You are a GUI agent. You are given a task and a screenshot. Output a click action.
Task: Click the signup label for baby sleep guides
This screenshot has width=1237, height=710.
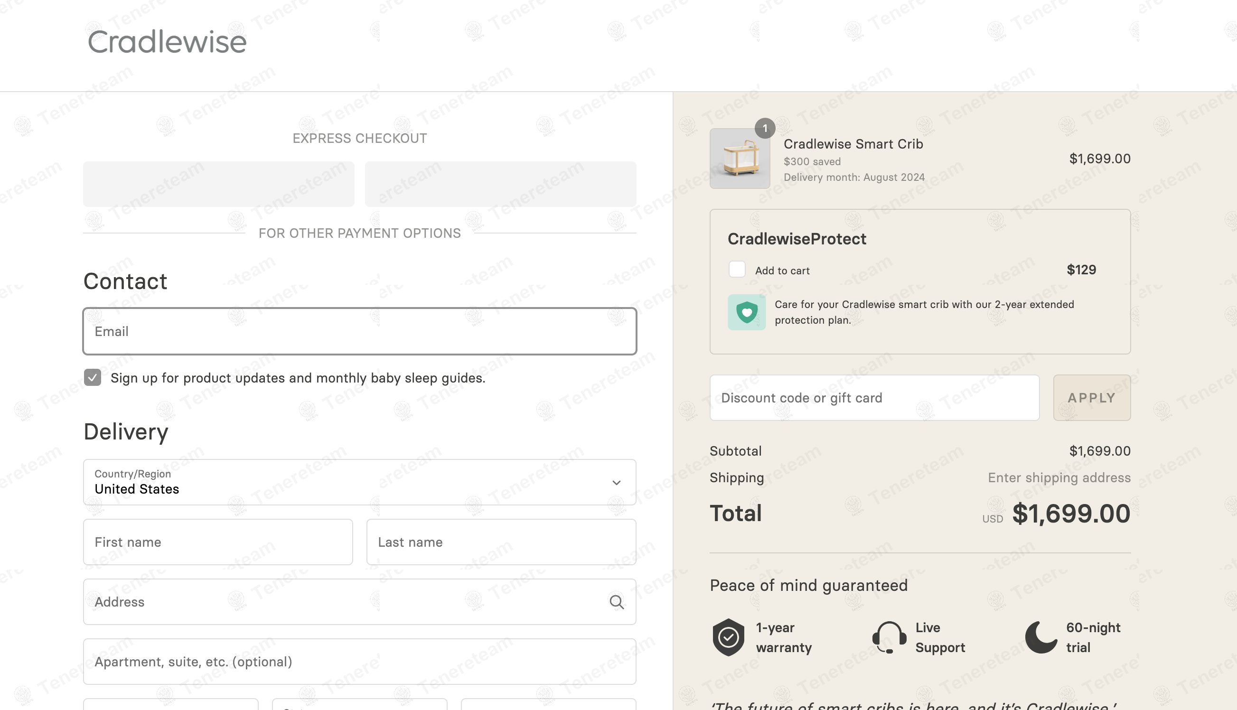298,378
